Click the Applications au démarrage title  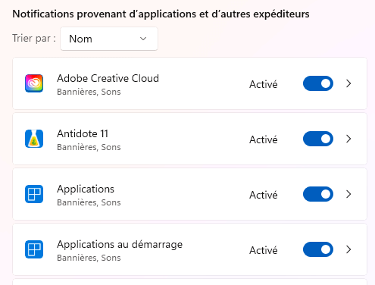tap(120, 245)
